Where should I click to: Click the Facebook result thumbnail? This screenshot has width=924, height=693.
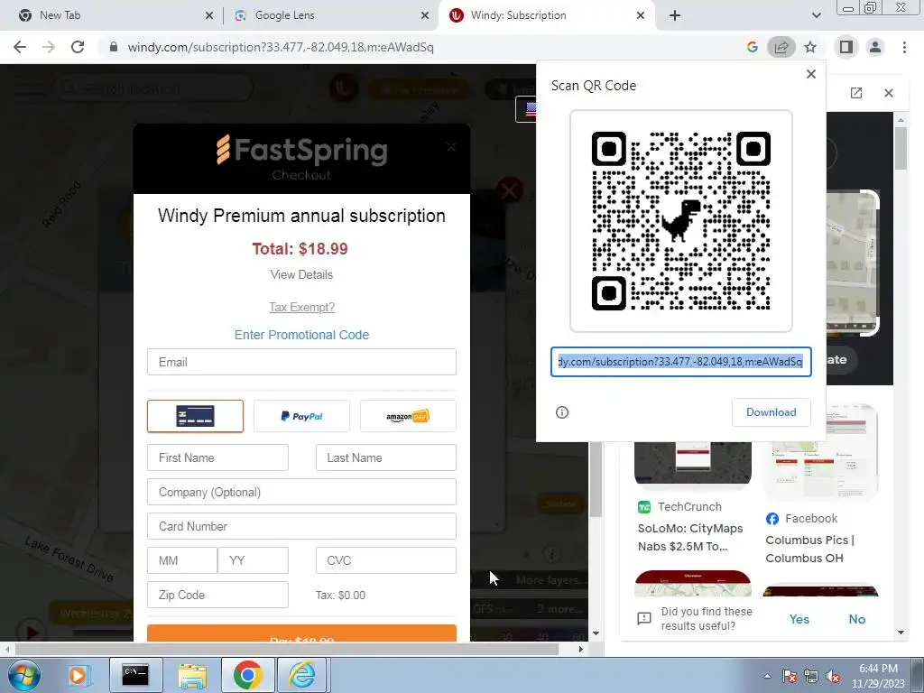(x=820, y=451)
